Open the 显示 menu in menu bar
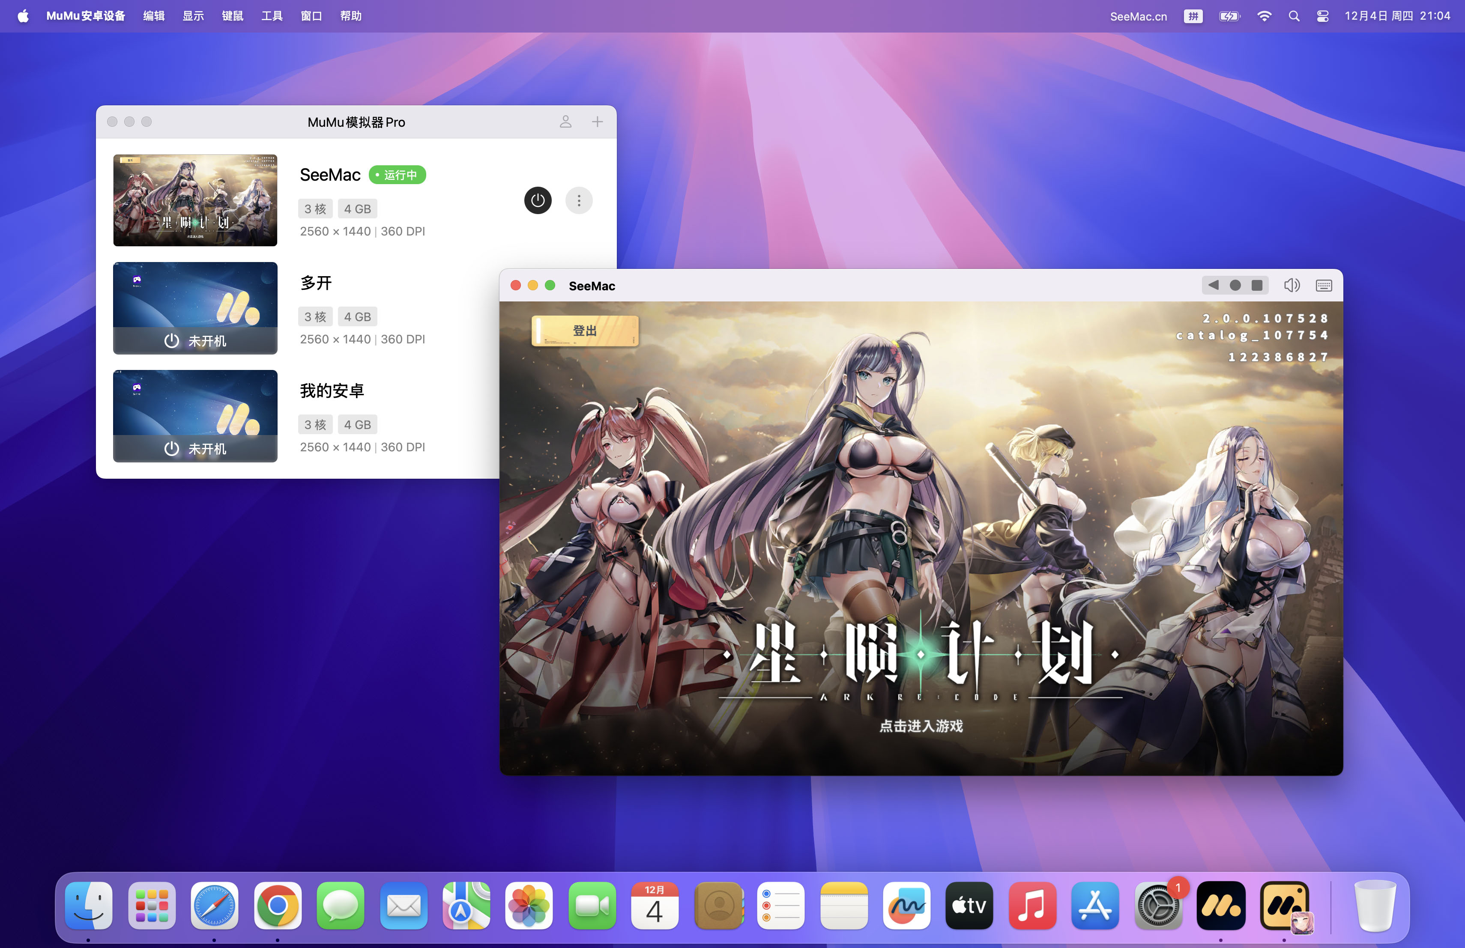Viewport: 1465px width, 948px height. (193, 16)
